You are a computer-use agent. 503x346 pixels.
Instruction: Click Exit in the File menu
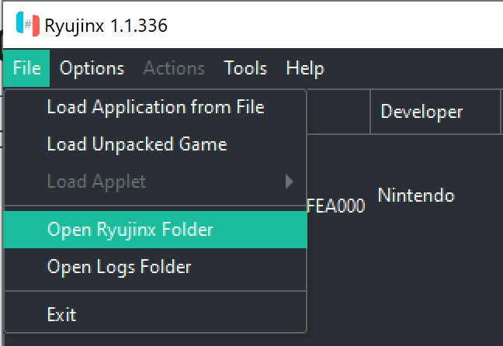(155, 314)
